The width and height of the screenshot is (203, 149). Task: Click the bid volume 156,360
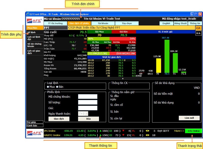(x=94, y=45)
